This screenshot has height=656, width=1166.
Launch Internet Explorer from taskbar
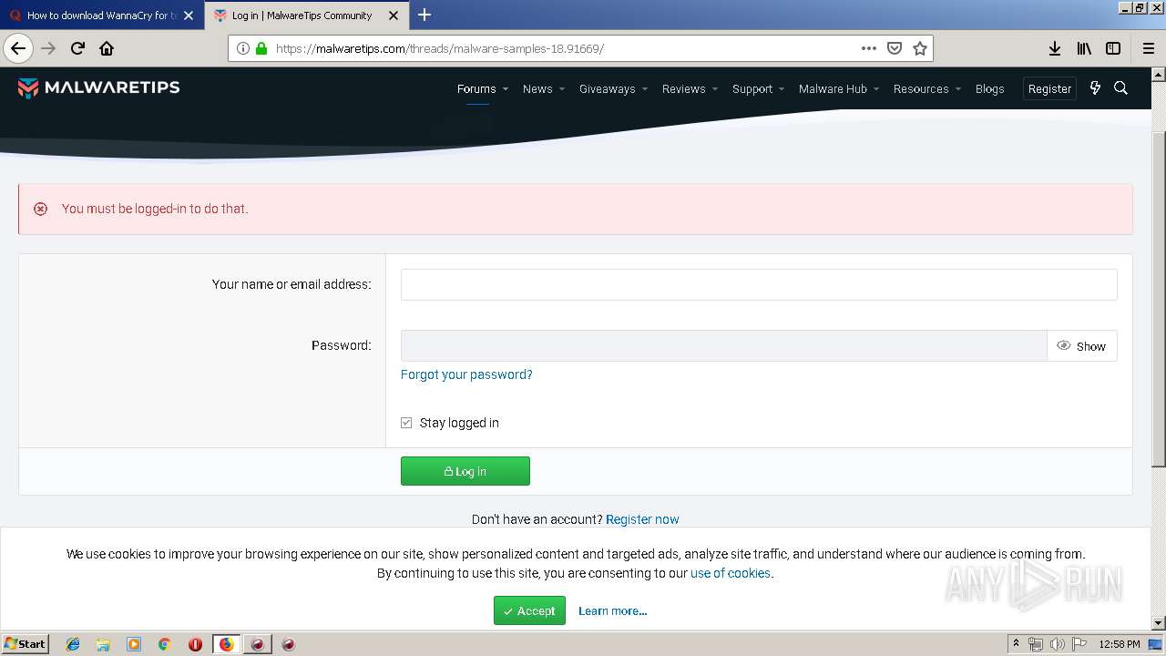point(73,644)
